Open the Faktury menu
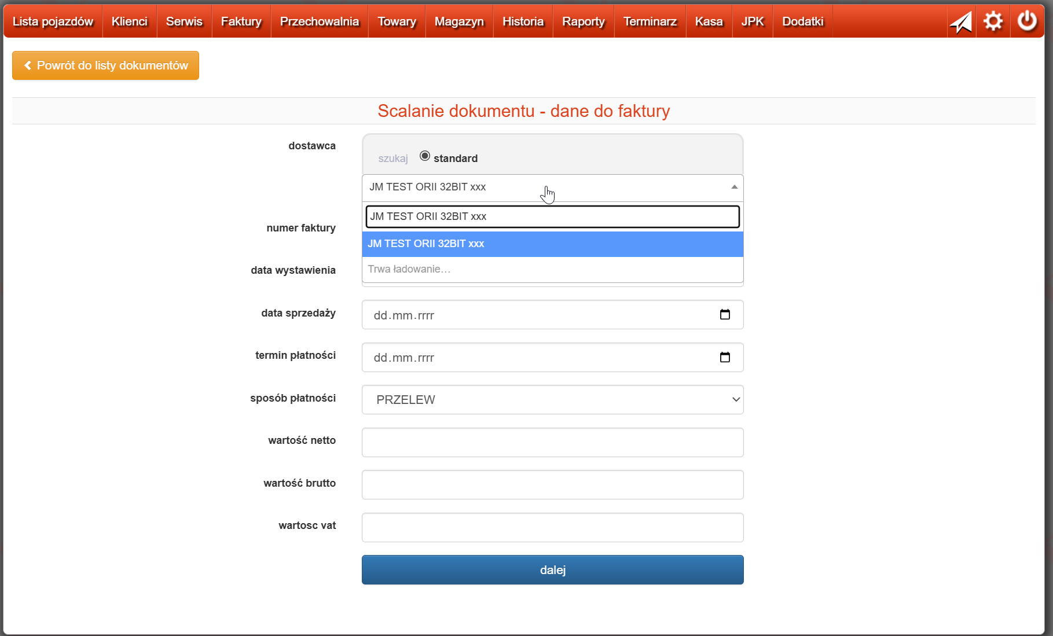The width and height of the screenshot is (1053, 636). 241,22
